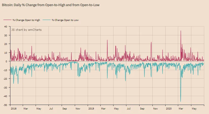This screenshot has height=114, width=209.
Task: Open the 'JS chart by amCharts' link
Action: [26, 30]
